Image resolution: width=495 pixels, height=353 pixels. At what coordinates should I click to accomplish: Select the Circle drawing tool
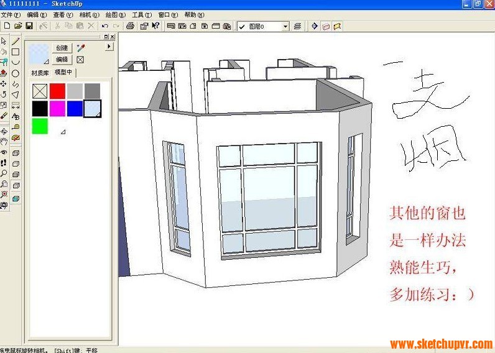pyautogui.click(x=16, y=73)
